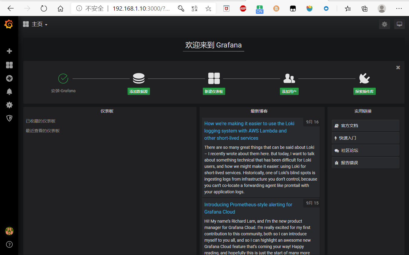This screenshot has height=255, width=409.
Task: Open the Server Admin shield icon
Action: click(9, 118)
